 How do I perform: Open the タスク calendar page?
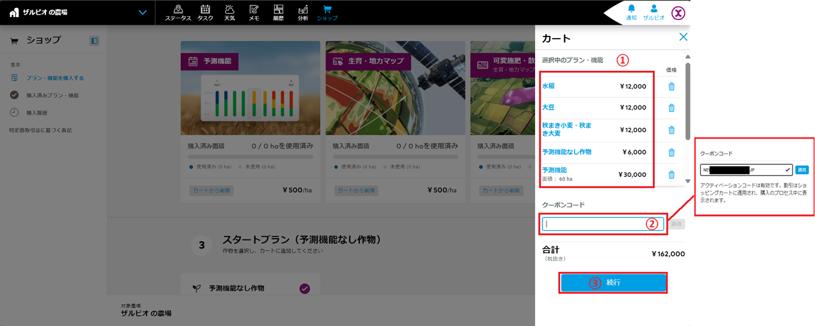click(x=205, y=13)
